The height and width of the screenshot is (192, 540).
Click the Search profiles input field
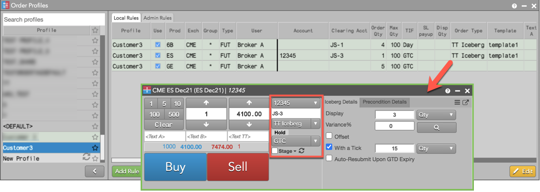tap(53, 20)
